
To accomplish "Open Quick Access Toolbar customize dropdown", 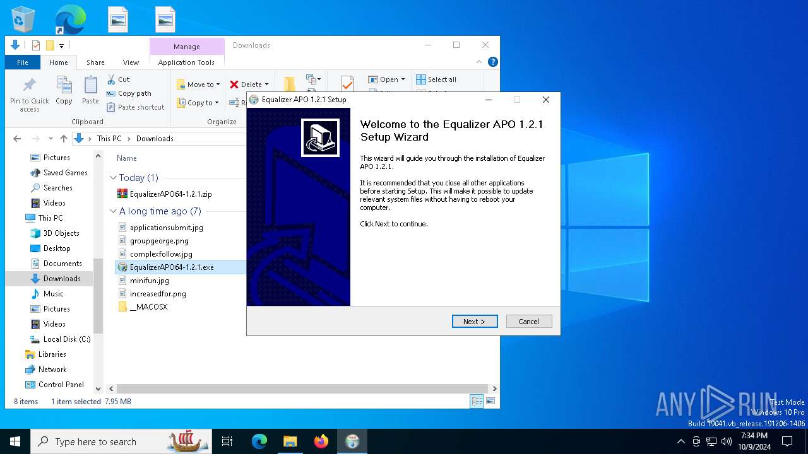I will 62,45.
